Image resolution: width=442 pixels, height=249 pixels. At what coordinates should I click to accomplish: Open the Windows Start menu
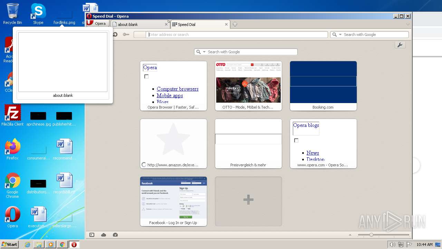[10, 245]
